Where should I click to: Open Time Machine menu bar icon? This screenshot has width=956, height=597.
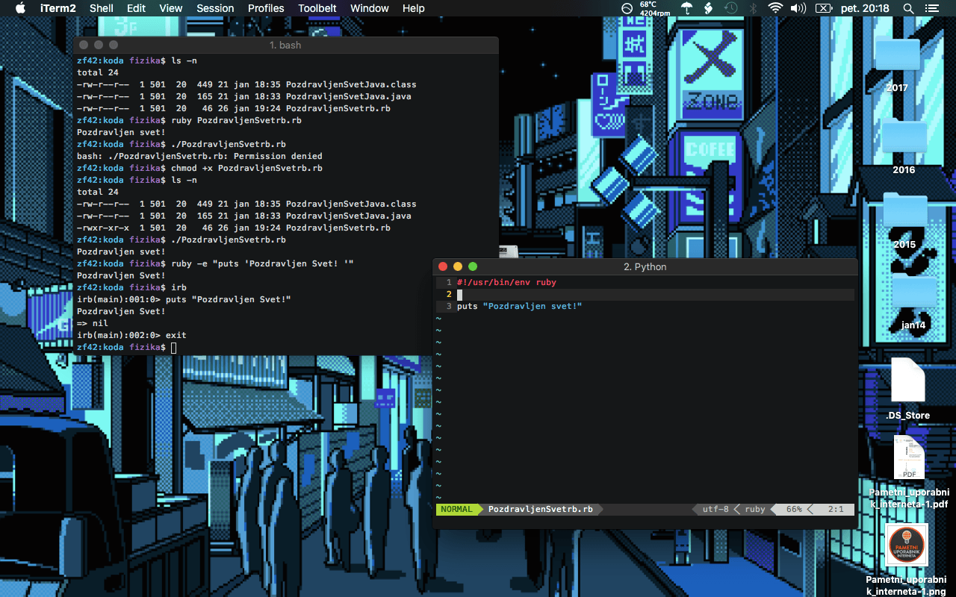(x=730, y=8)
